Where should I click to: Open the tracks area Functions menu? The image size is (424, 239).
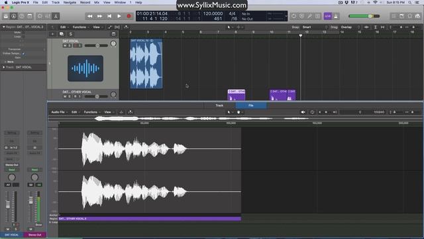coord(80,27)
